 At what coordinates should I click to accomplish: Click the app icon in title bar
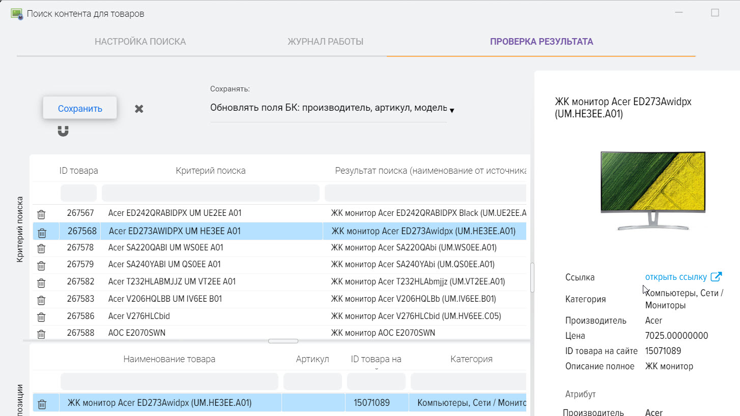[17, 14]
